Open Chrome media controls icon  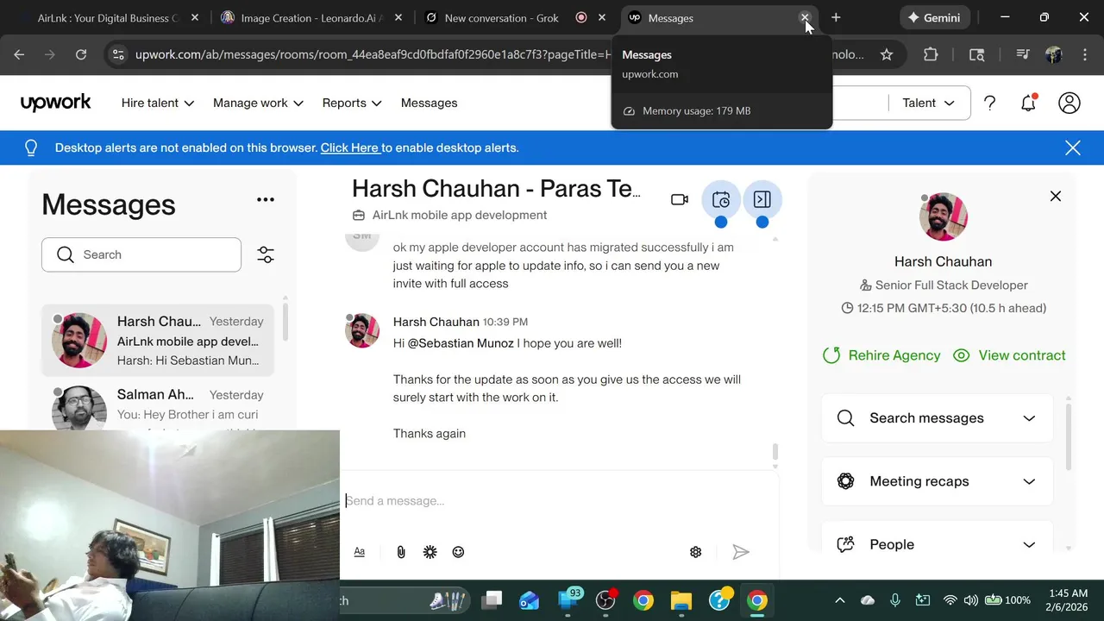(1023, 54)
